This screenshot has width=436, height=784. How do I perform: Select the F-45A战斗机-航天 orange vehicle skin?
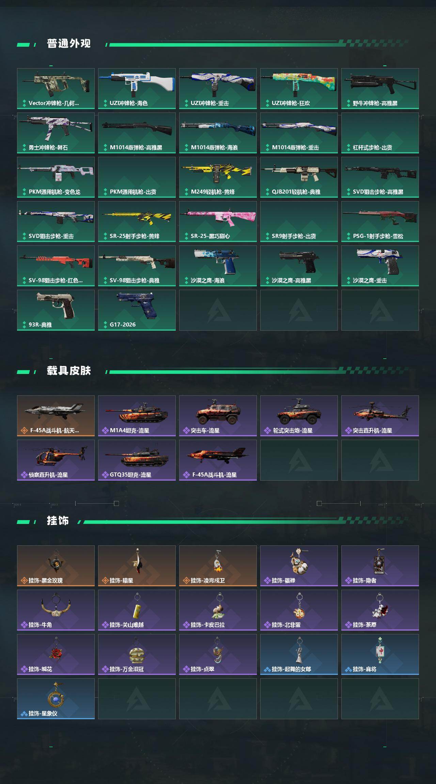tap(56, 416)
